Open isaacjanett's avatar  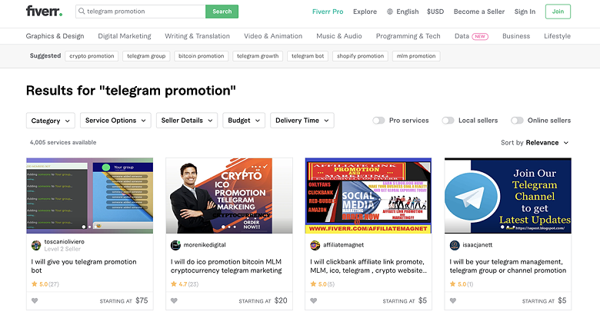[455, 245]
